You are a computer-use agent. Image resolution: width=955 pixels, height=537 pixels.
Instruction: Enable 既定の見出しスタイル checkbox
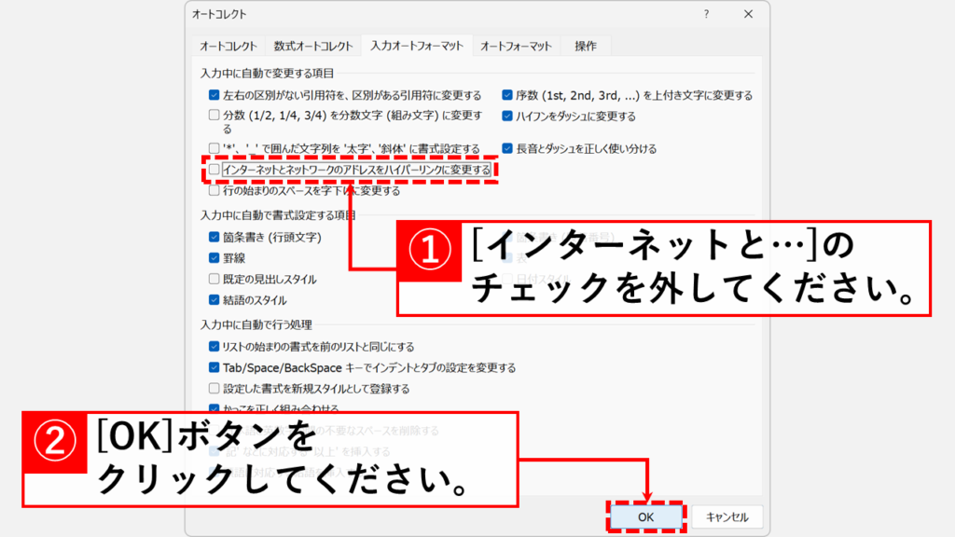click(x=214, y=279)
